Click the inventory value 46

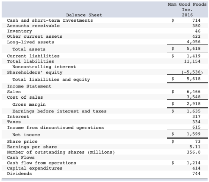198,31
